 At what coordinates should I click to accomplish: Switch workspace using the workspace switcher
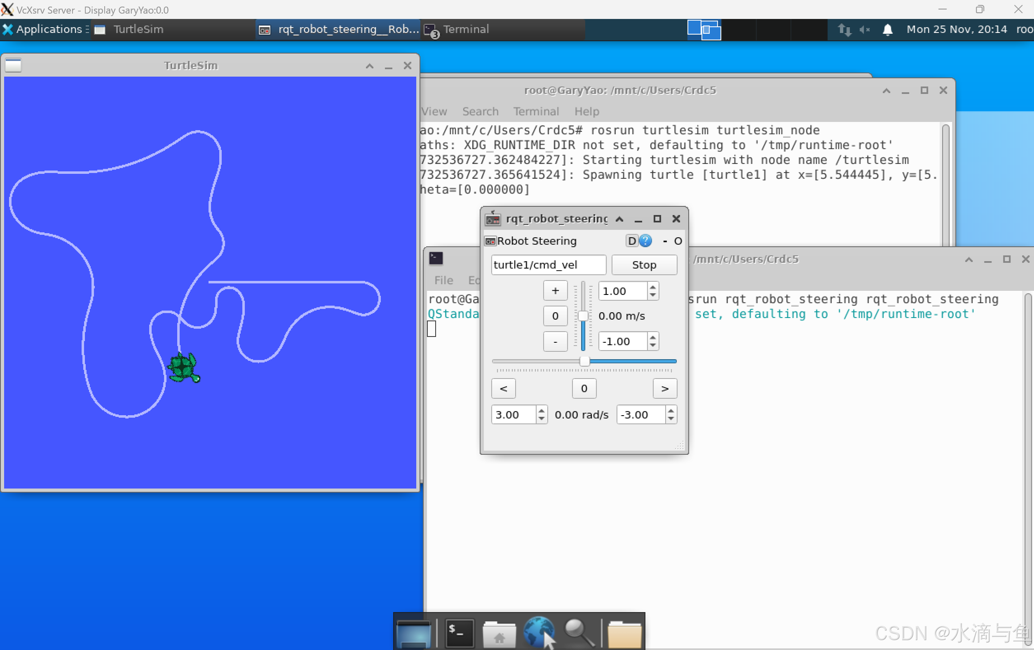coord(704,29)
